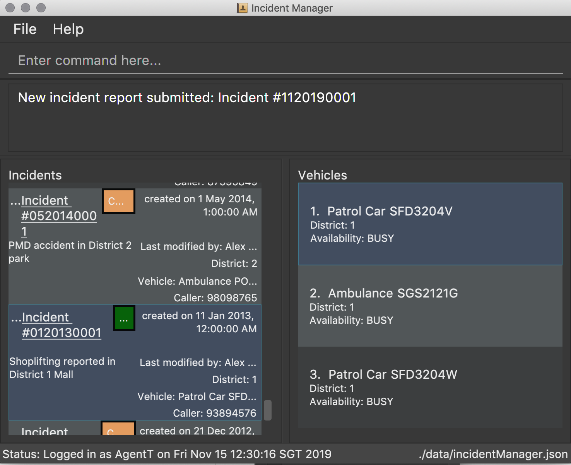Click 'District: 2' in the PMD incident
This screenshot has height=465, width=571.
[x=234, y=263]
